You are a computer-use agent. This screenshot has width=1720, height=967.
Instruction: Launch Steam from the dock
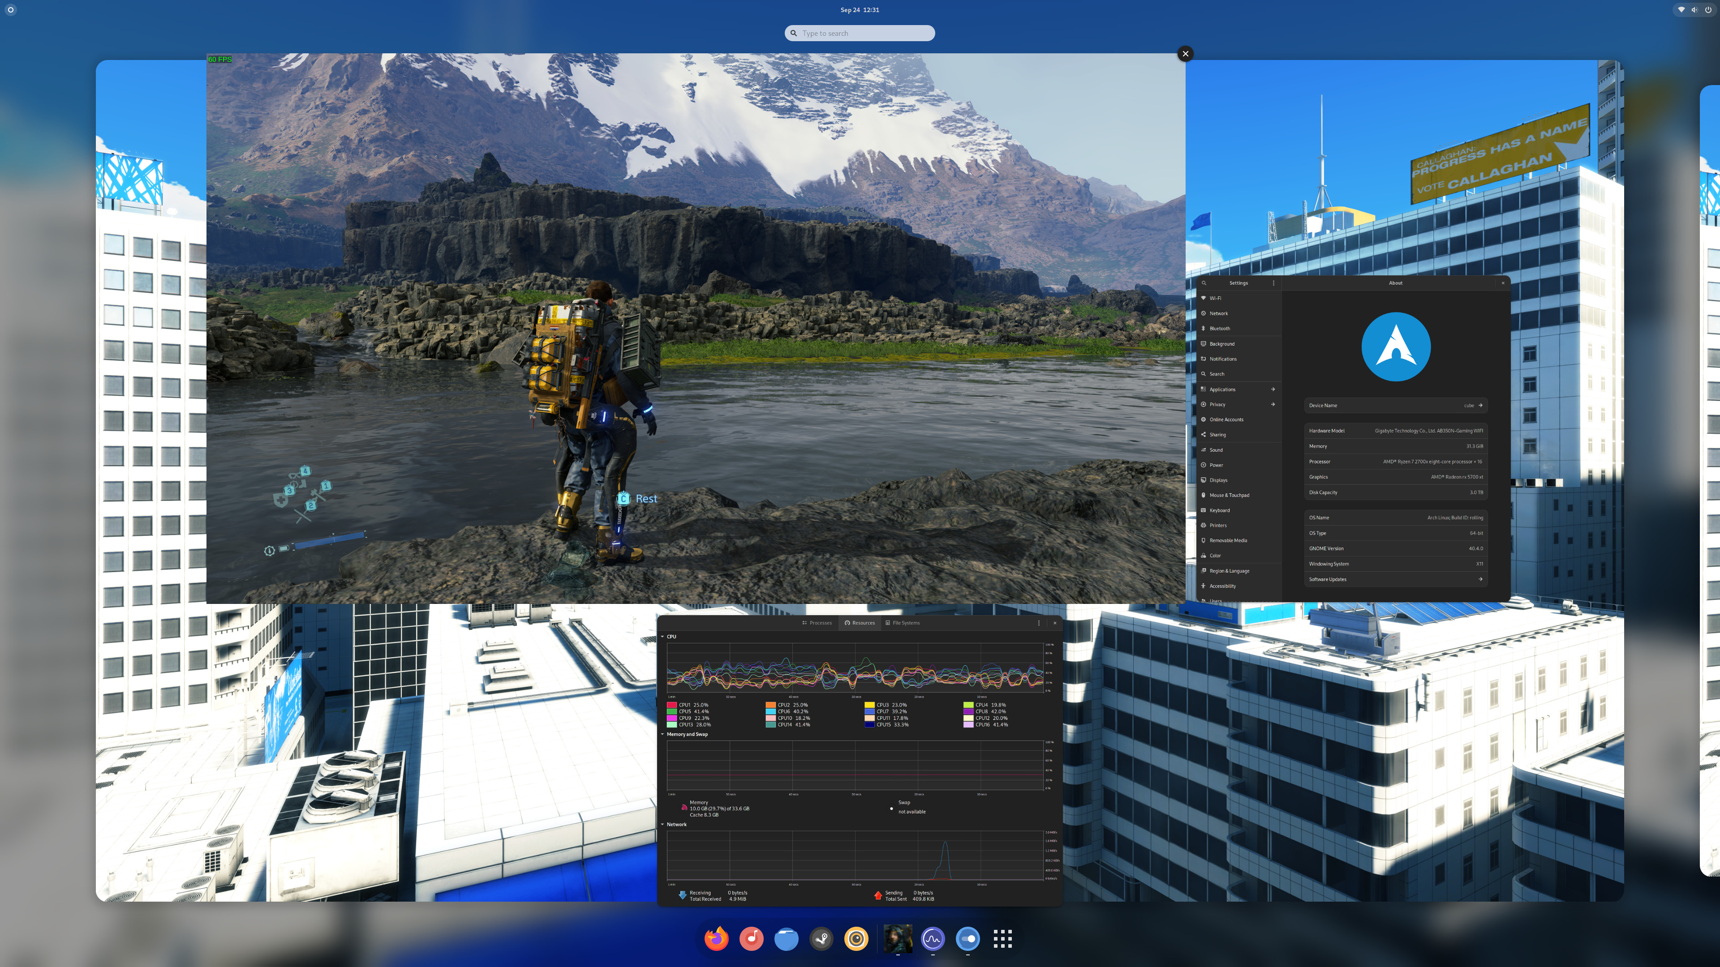tap(821, 938)
